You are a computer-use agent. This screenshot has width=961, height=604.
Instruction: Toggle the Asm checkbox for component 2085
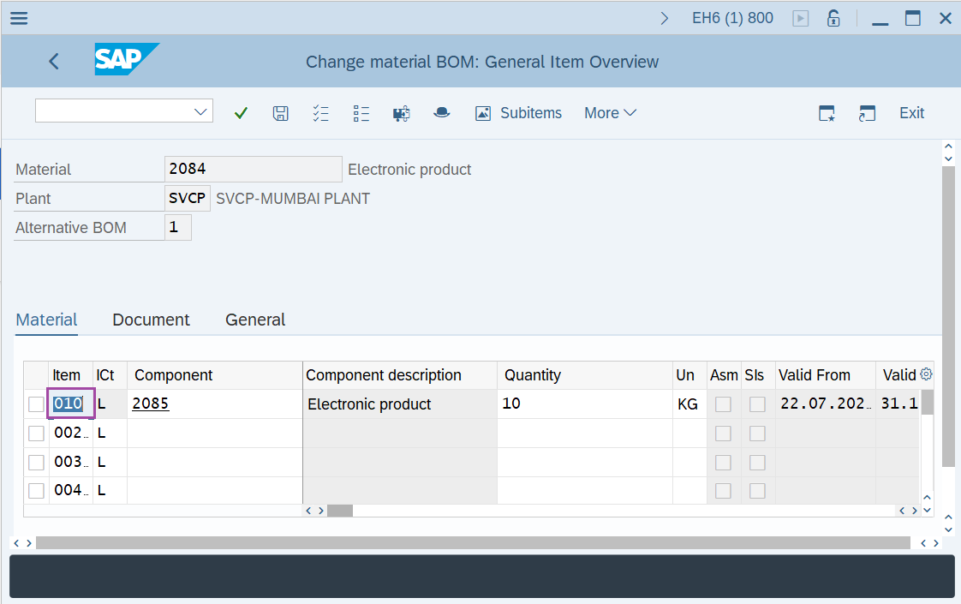click(x=723, y=404)
